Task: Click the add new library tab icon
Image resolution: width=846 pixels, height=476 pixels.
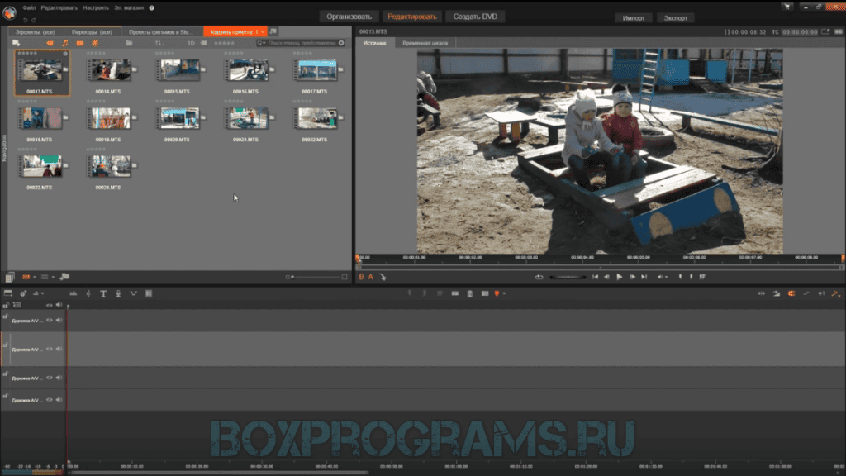Action: click(273, 32)
